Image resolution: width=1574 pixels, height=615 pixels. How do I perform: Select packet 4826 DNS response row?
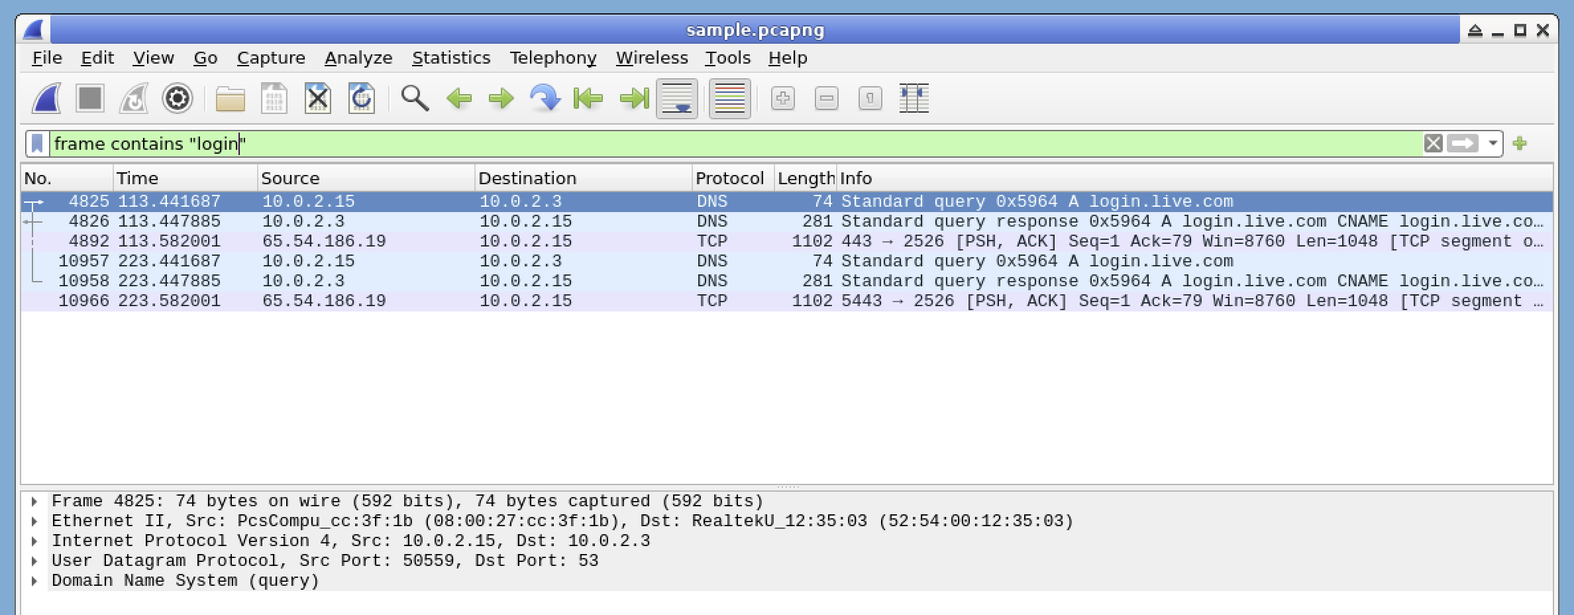click(x=787, y=221)
